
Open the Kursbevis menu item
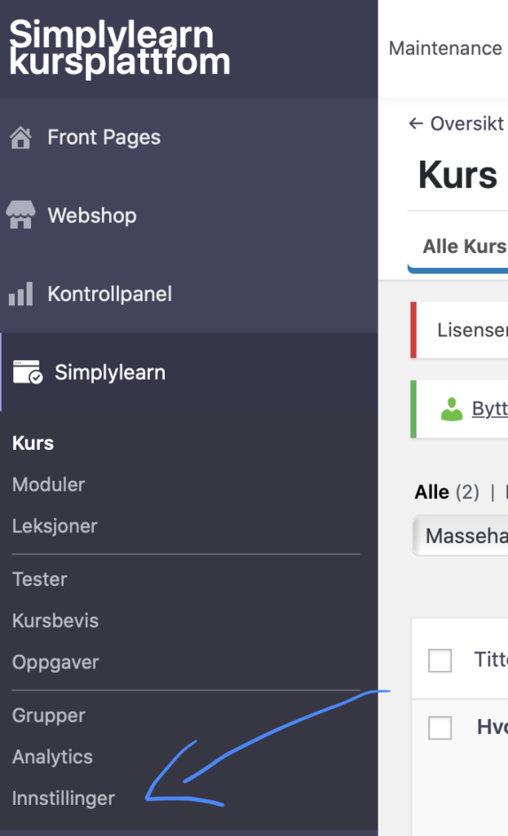click(x=55, y=621)
